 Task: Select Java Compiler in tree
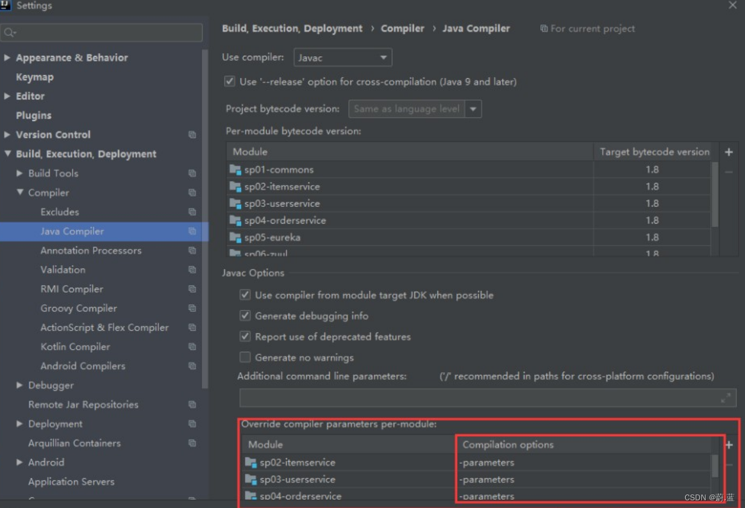tap(72, 231)
